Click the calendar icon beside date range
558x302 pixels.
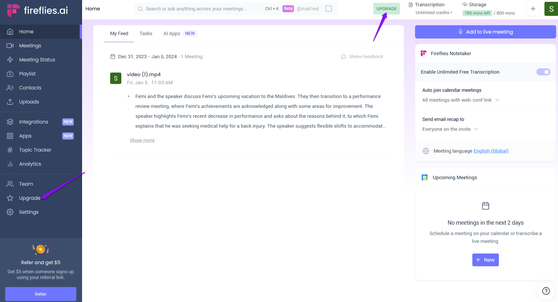(113, 57)
